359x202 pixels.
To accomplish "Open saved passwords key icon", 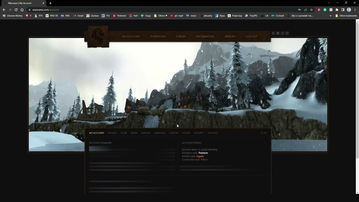I will [x=300, y=10].
